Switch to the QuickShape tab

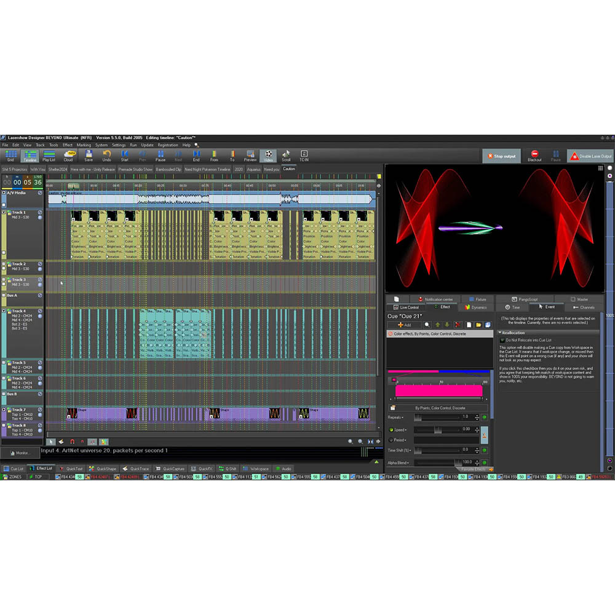[x=102, y=469]
